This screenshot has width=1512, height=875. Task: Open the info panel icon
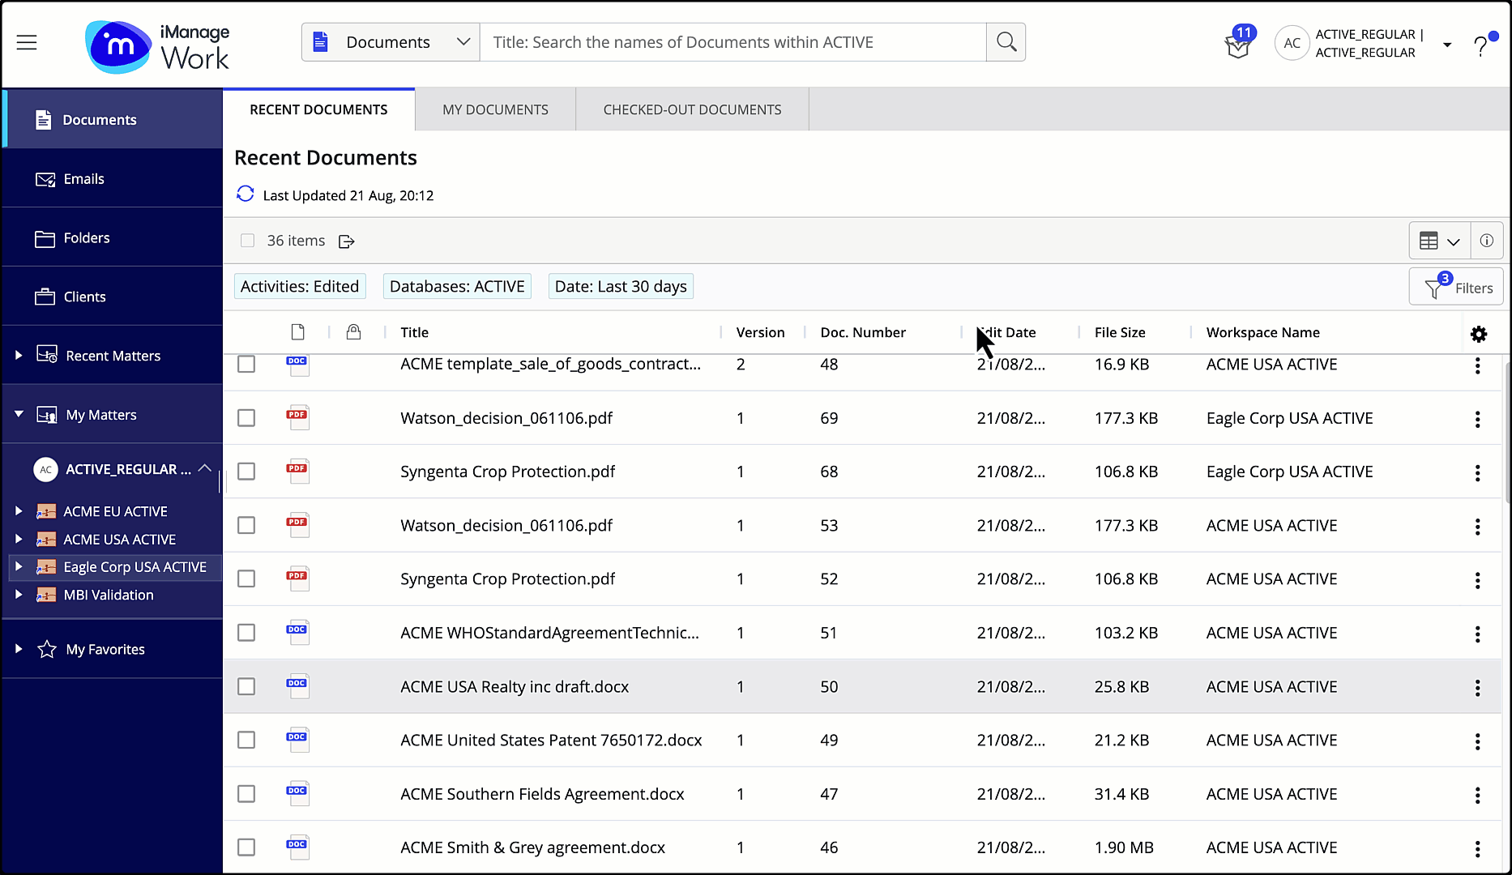point(1487,240)
